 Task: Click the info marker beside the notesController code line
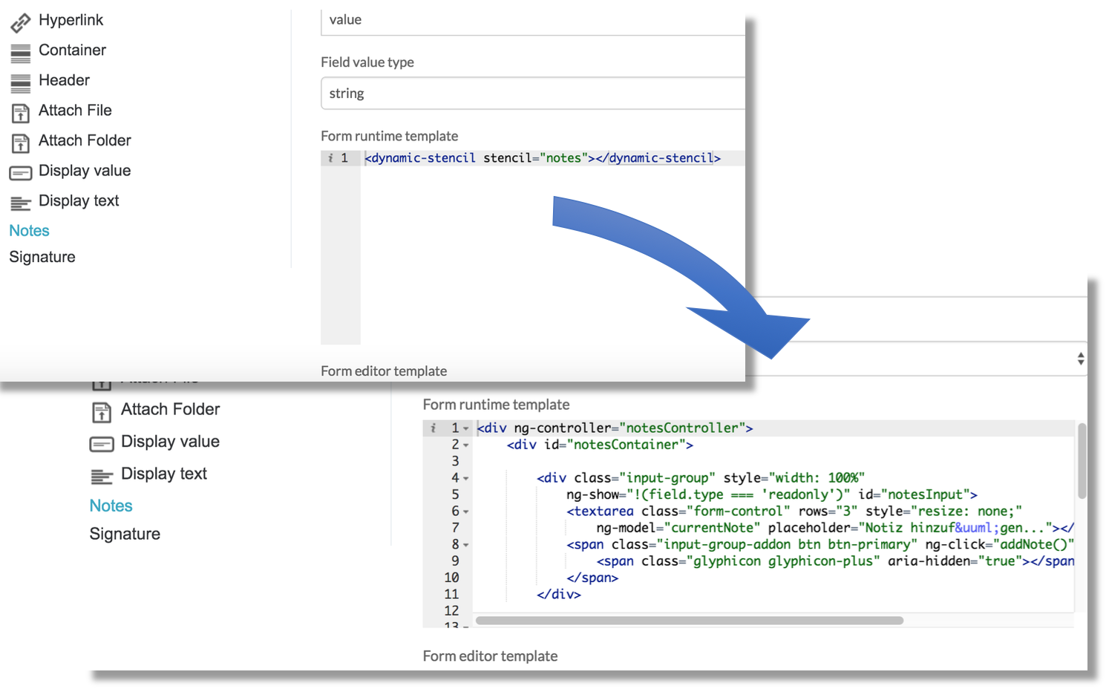coord(434,428)
